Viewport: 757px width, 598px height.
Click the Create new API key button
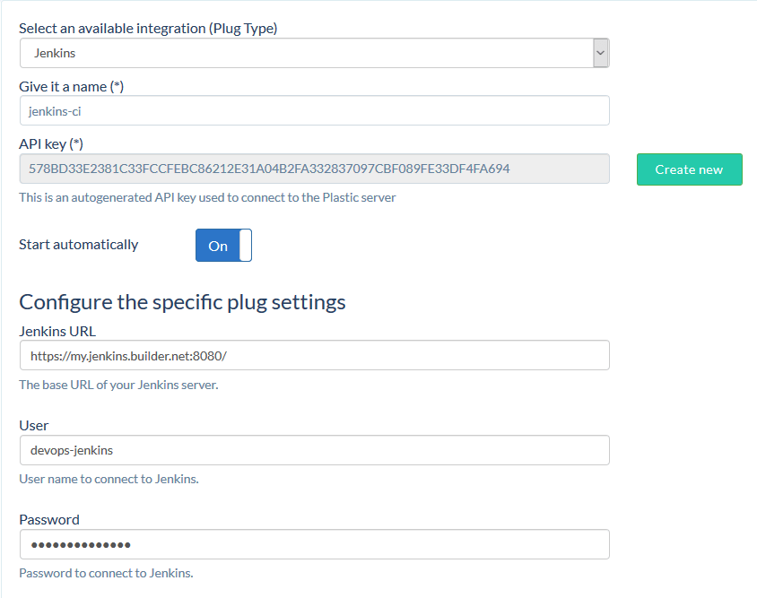click(689, 169)
